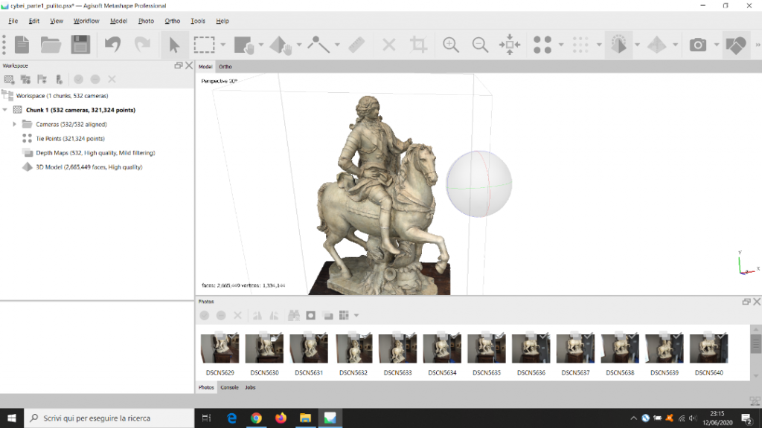Expand the Cameras (532/532 aligned) node
The width and height of the screenshot is (762, 428).
click(x=15, y=124)
